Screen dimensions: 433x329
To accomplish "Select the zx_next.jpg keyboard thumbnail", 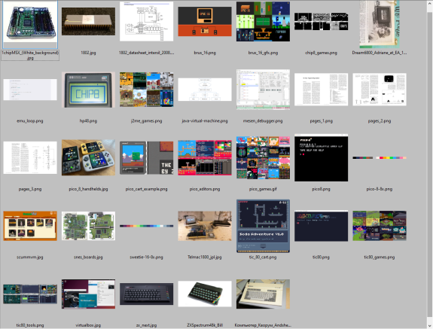I will click(146, 294).
